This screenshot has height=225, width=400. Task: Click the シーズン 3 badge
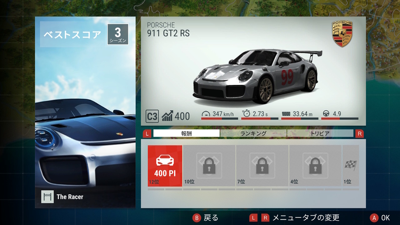118,34
